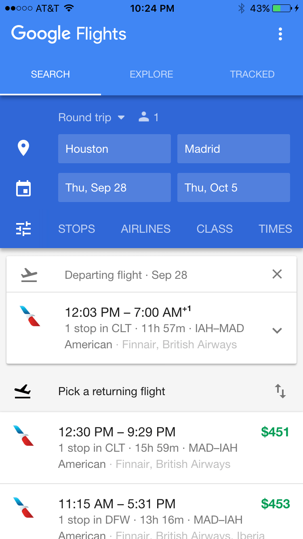Remove the selected departing flight

[x=277, y=274]
